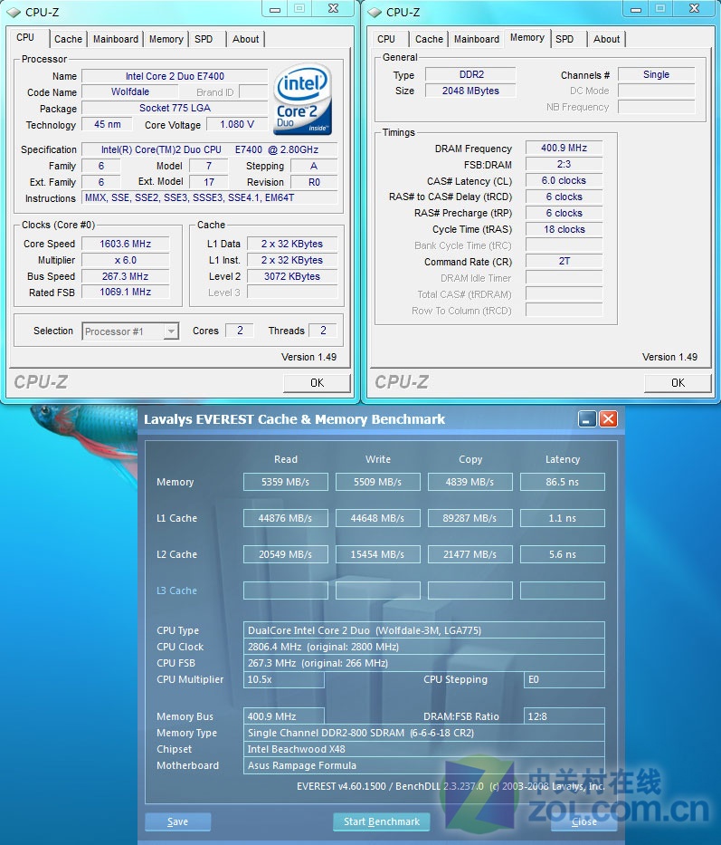Click the Bus Speed value 267.3 MHz
Screen dimensions: 721x845
[x=126, y=276]
